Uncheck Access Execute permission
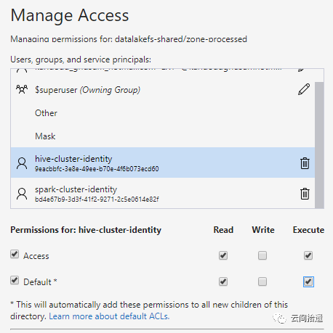Image resolution: width=333 pixels, height=333 pixels. click(308, 255)
